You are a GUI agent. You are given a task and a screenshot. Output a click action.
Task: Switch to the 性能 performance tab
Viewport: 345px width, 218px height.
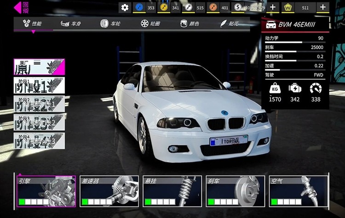coord(33,23)
